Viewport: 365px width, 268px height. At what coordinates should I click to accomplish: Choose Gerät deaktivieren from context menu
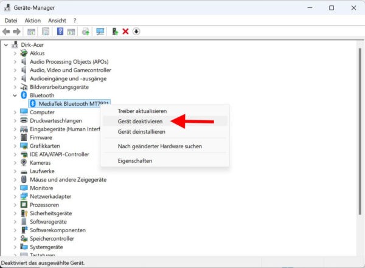pos(165,121)
